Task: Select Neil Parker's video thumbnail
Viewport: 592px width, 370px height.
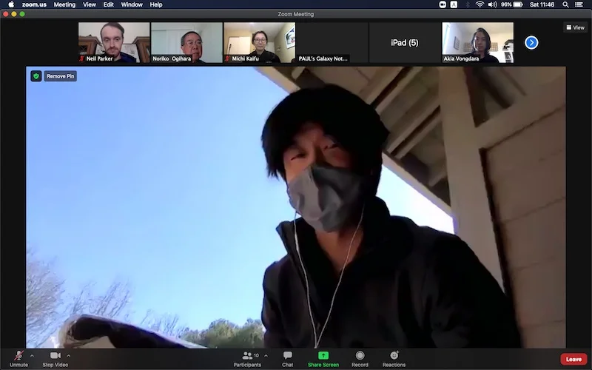Action: pos(114,42)
